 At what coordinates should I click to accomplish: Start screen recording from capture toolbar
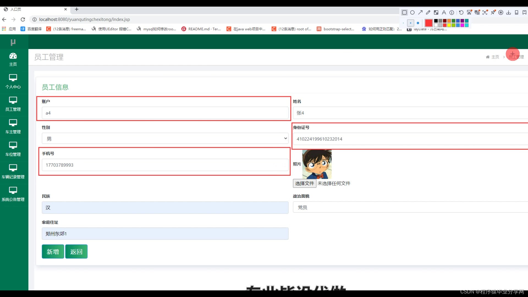501,12
